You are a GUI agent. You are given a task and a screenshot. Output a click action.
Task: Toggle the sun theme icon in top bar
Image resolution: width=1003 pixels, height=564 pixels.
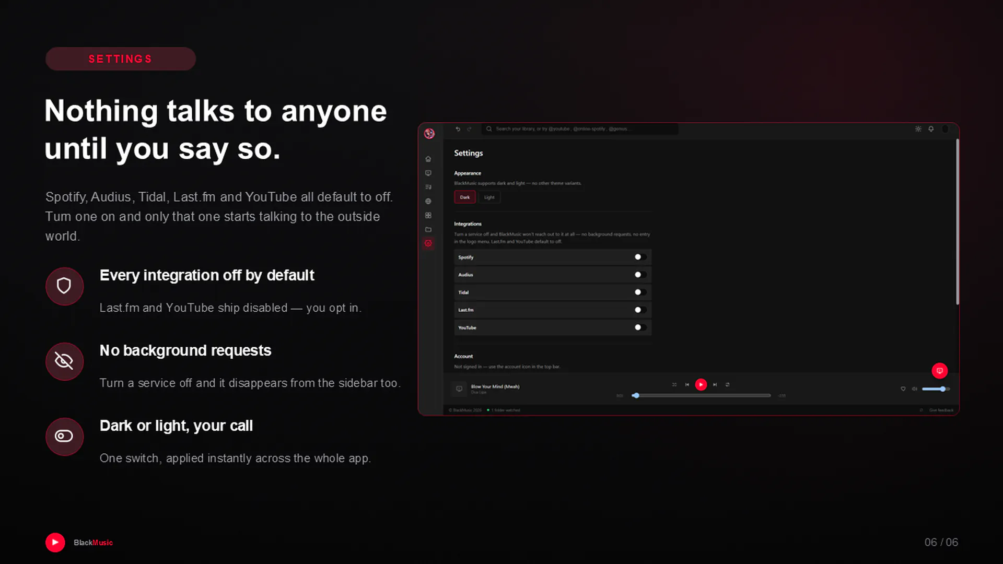[x=918, y=129]
